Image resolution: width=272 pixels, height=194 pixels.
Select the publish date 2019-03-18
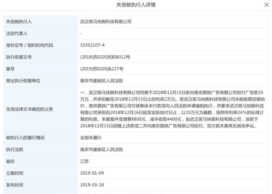pos(92,185)
